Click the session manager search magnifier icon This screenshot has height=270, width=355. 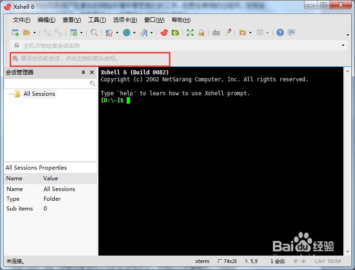coord(92,84)
